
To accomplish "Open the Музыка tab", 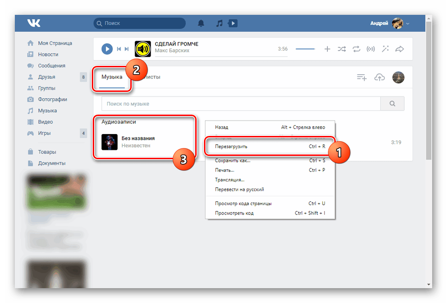I will [x=112, y=77].
